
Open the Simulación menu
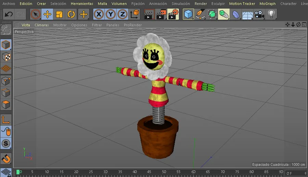pyautogui.click(x=181, y=3)
